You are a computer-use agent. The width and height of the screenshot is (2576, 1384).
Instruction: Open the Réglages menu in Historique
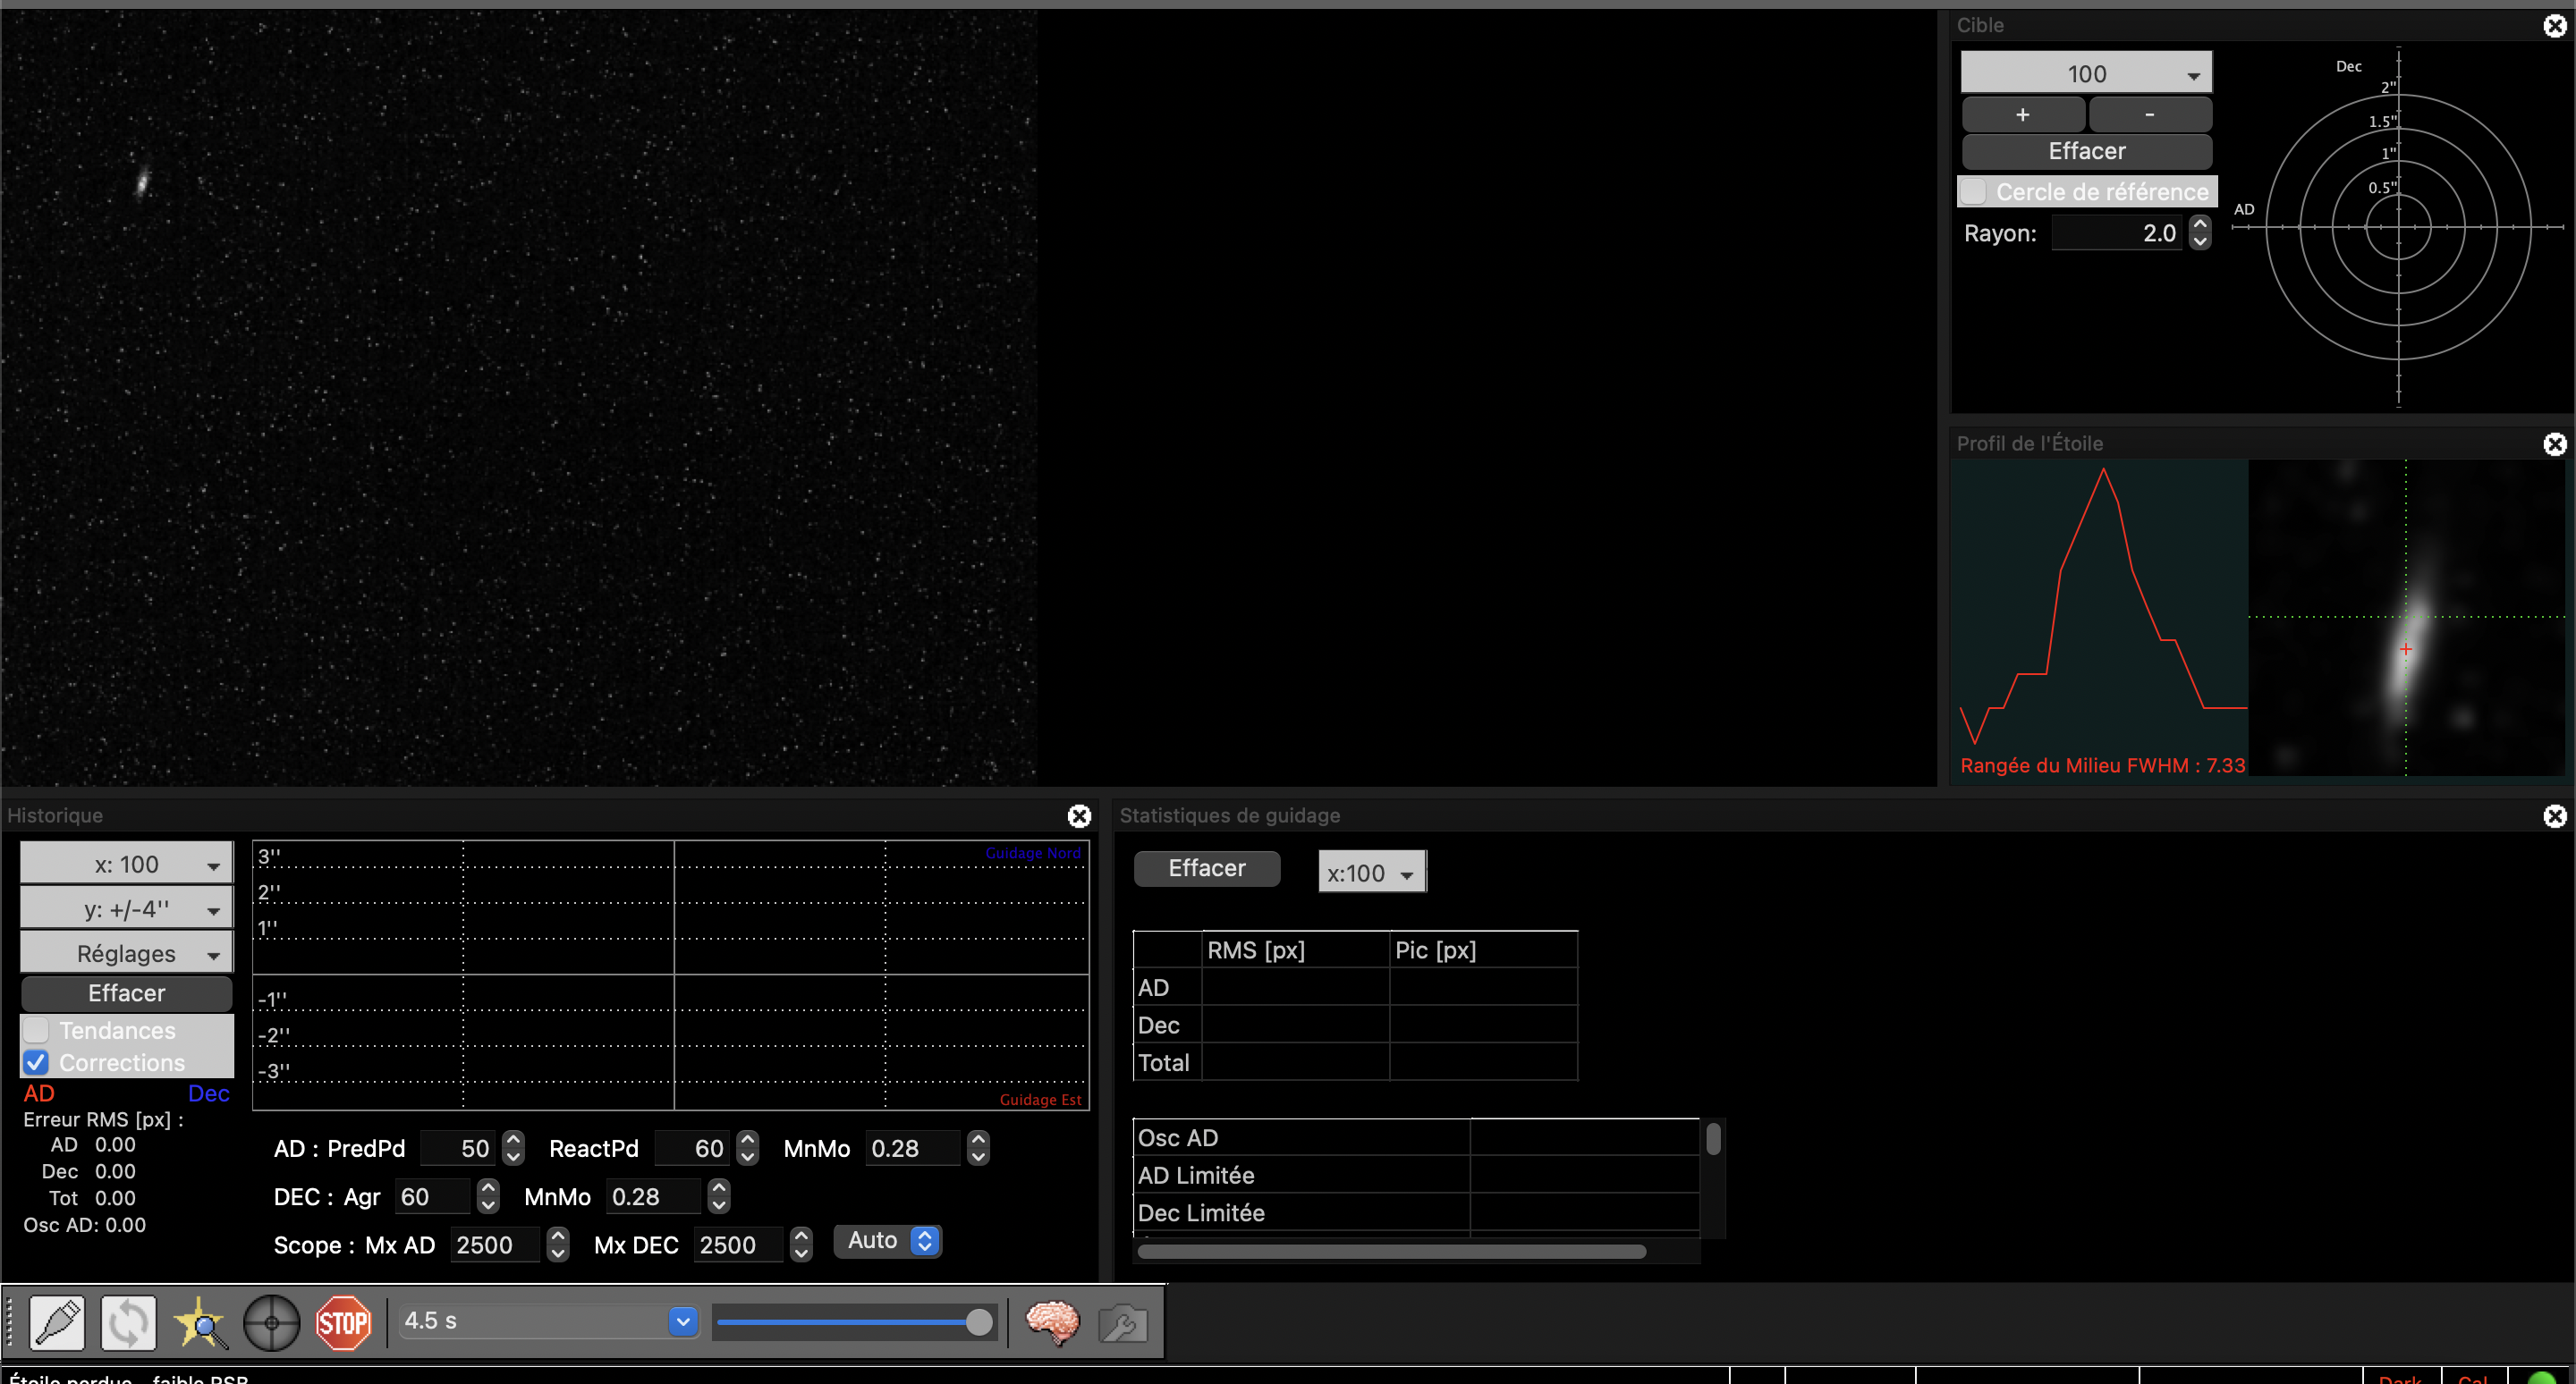[127, 952]
